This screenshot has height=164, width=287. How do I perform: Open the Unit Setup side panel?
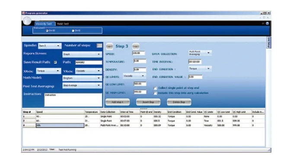(x=268, y=43)
